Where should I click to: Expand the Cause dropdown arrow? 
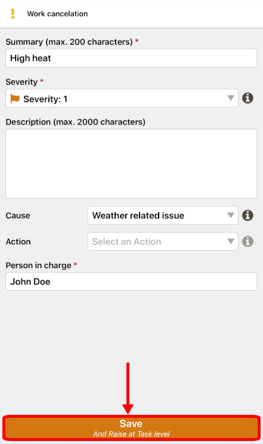(231, 215)
